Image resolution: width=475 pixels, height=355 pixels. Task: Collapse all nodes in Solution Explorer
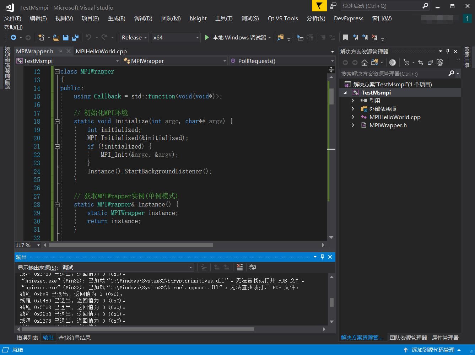pyautogui.click(x=430, y=62)
